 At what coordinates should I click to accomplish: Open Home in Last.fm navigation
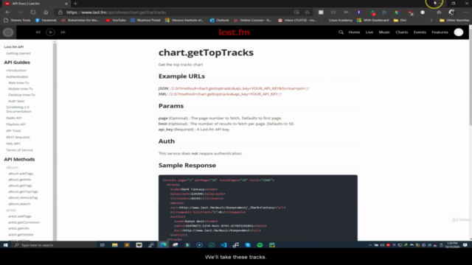[354, 32]
